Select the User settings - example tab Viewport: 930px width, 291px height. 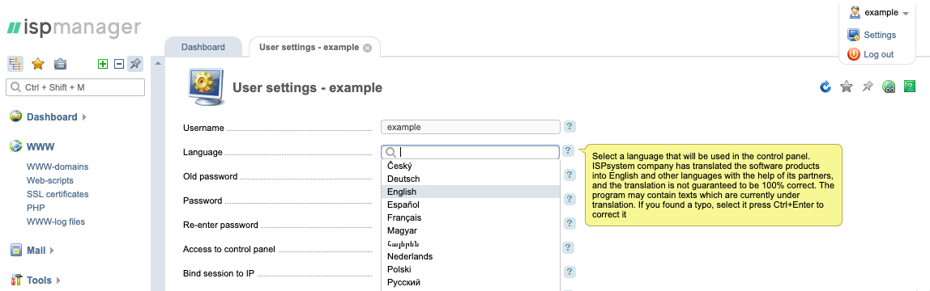point(309,48)
